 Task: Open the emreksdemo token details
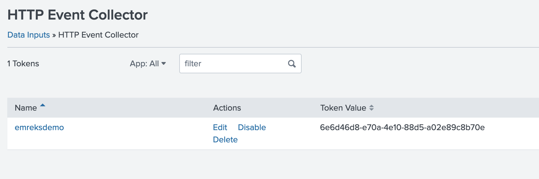coord(39,127)
